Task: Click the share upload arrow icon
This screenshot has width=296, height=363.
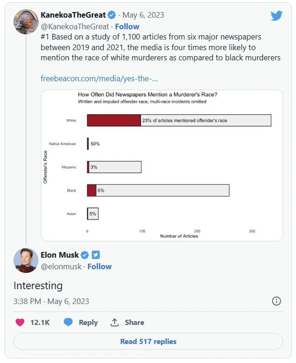Action: click(115, 322)
